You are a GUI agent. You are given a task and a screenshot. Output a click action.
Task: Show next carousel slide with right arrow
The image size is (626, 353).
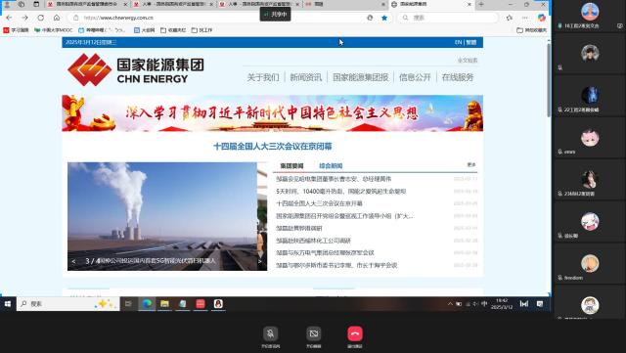260,261
